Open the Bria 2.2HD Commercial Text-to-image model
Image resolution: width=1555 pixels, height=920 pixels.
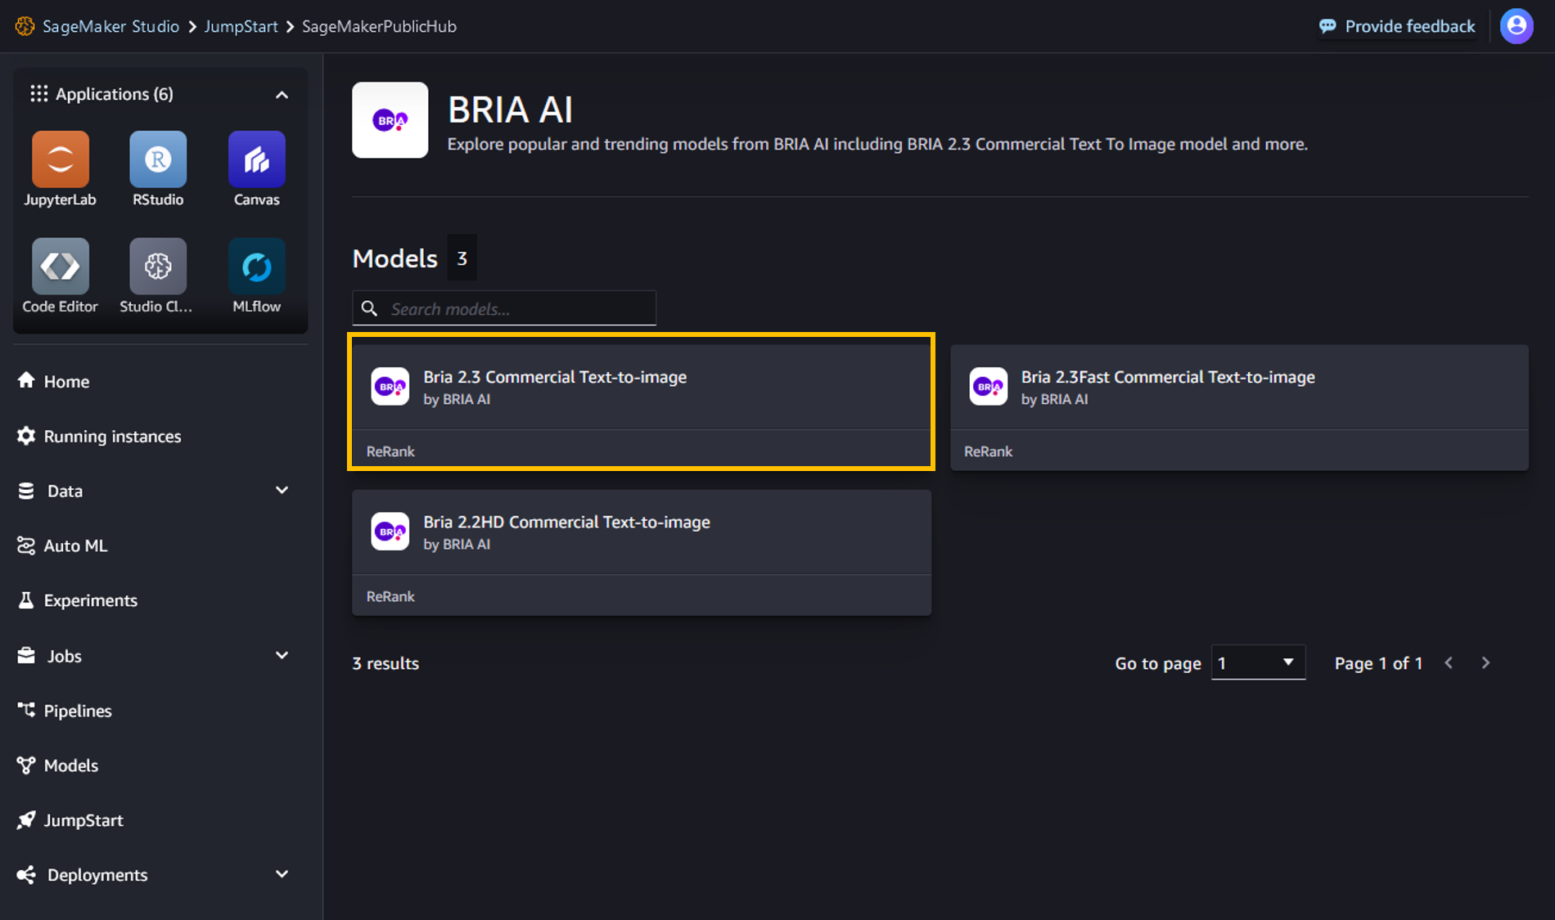point(642,552)
